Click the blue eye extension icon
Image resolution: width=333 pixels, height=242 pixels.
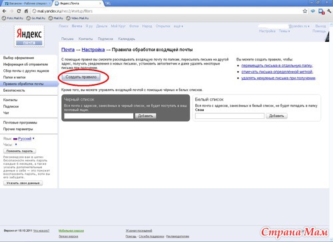point(313,11)
